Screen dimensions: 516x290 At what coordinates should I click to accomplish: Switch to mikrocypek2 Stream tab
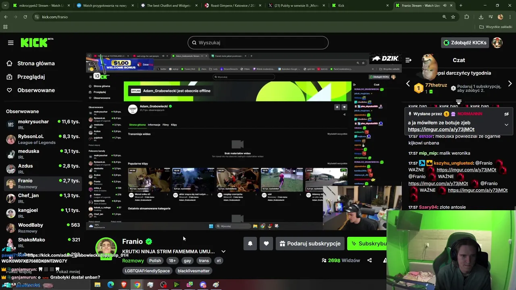coord(41,6)
